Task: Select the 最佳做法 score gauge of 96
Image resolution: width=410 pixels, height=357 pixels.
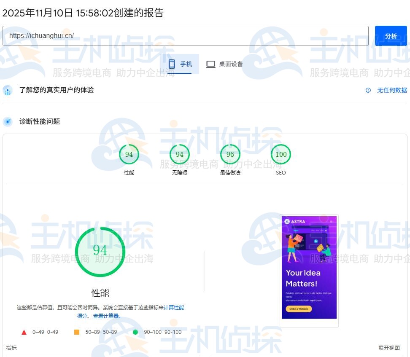Action: click(230, 155)
